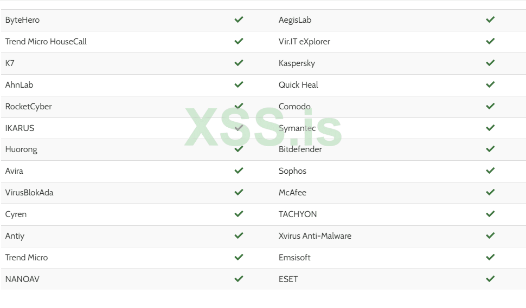Click the check icon for Bitdefender
The height and width of the screenshot is (308, 526).
tap(490, 149)
